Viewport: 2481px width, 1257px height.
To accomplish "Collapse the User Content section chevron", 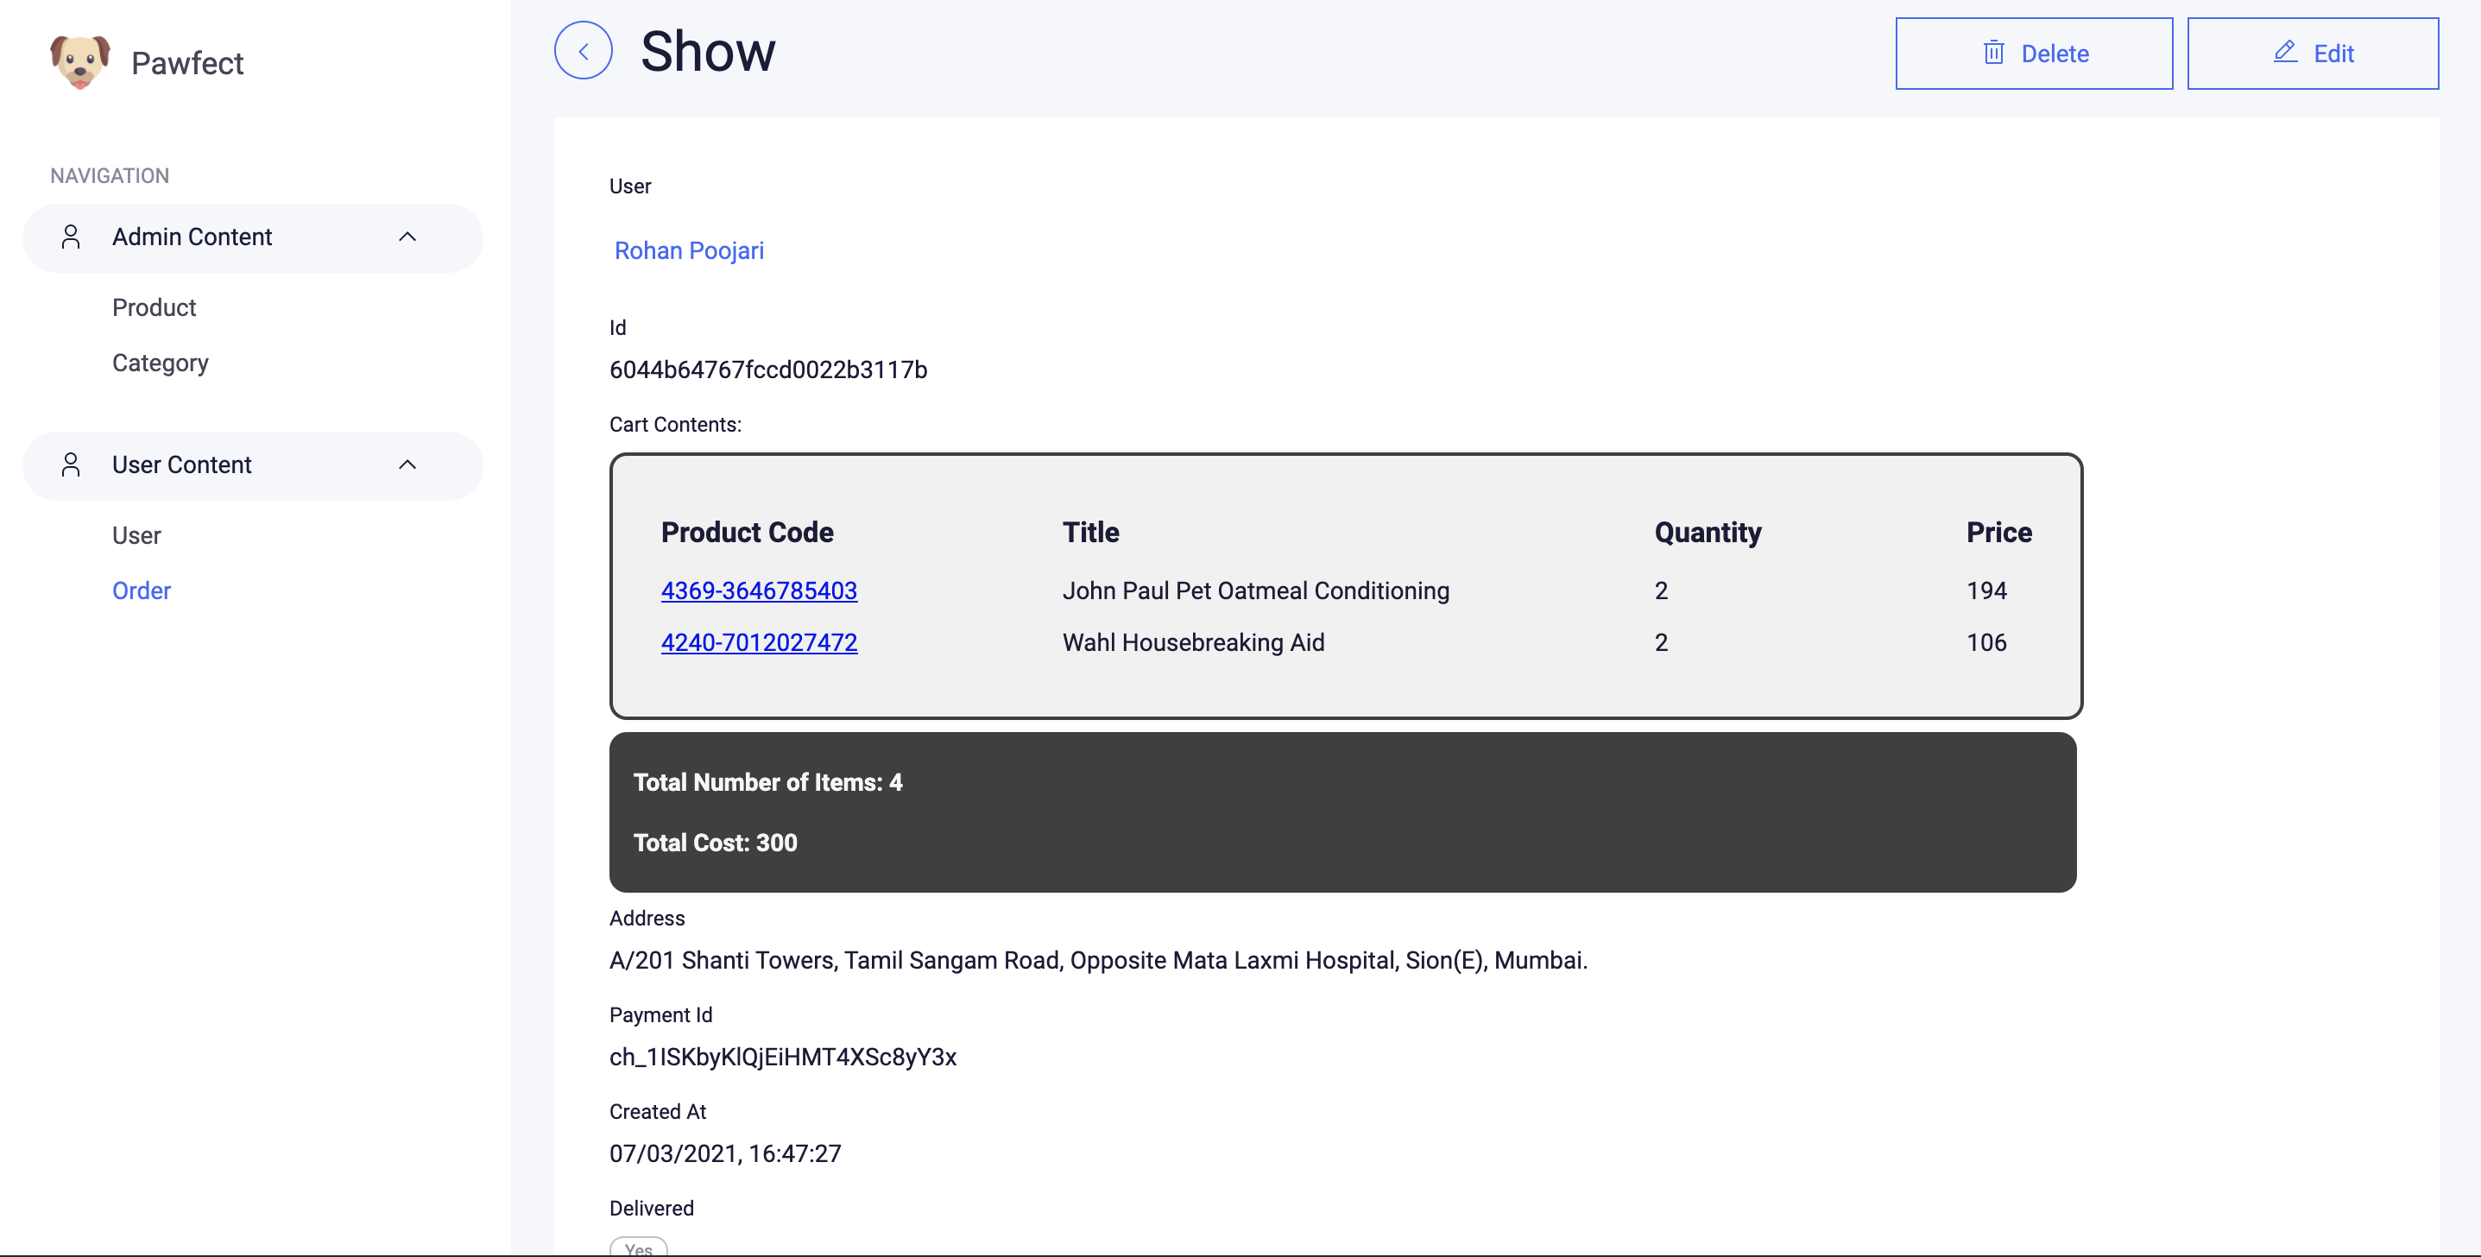I will click(x=407, y=465).
